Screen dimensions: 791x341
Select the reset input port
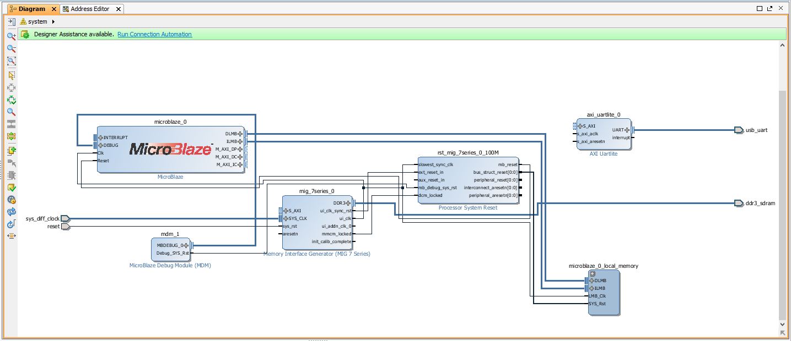(x=66, y=227)
